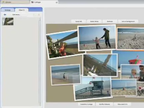The height and width of the screenshot is (108, 144).
Task: Click the Scramble Collage button
Action: click(86, 104)
